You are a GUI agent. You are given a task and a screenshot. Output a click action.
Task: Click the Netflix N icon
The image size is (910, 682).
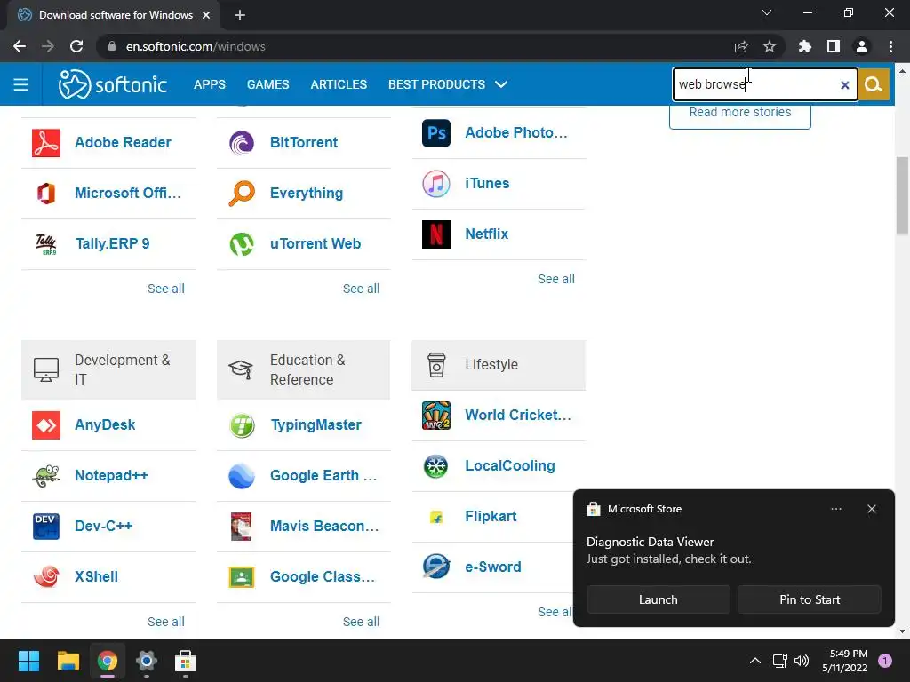[x=436, y=234]
